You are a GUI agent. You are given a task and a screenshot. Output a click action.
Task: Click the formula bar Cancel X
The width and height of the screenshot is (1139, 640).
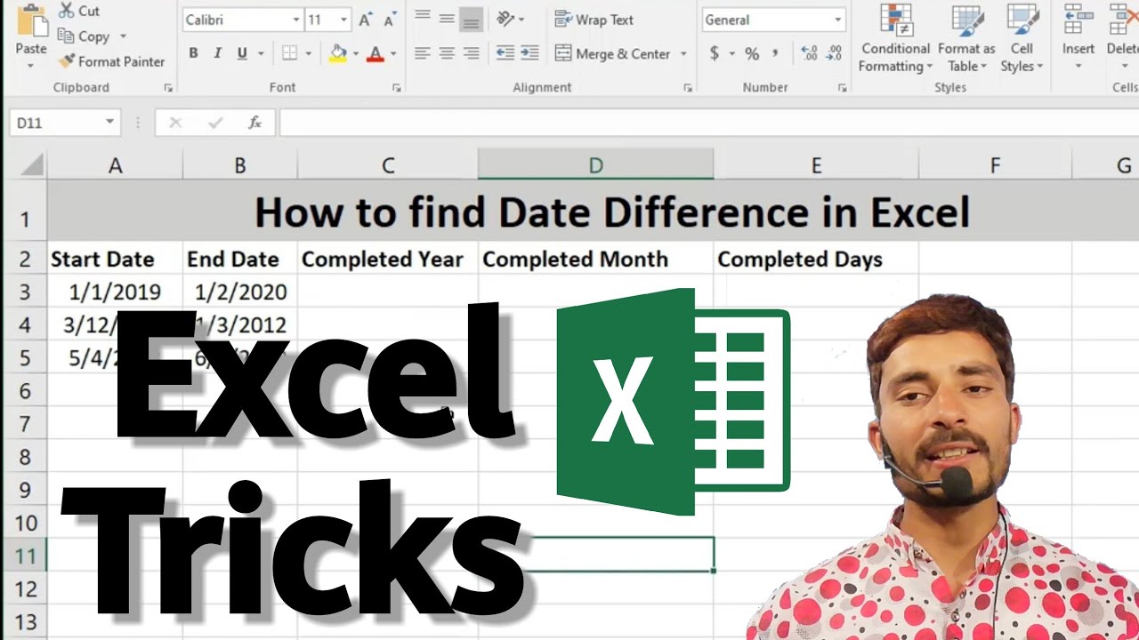(175, 123)
